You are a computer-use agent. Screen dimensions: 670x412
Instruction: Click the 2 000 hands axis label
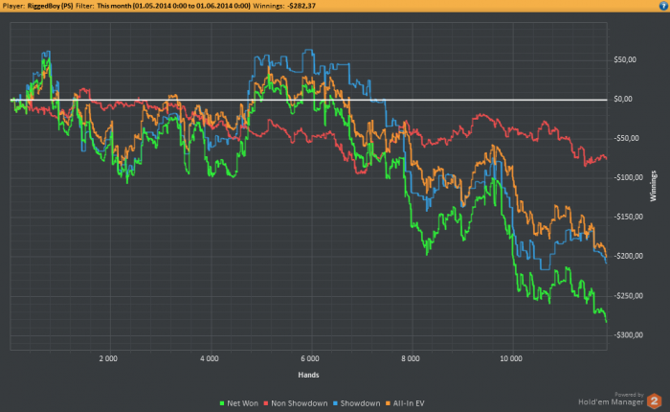point(108,358)
